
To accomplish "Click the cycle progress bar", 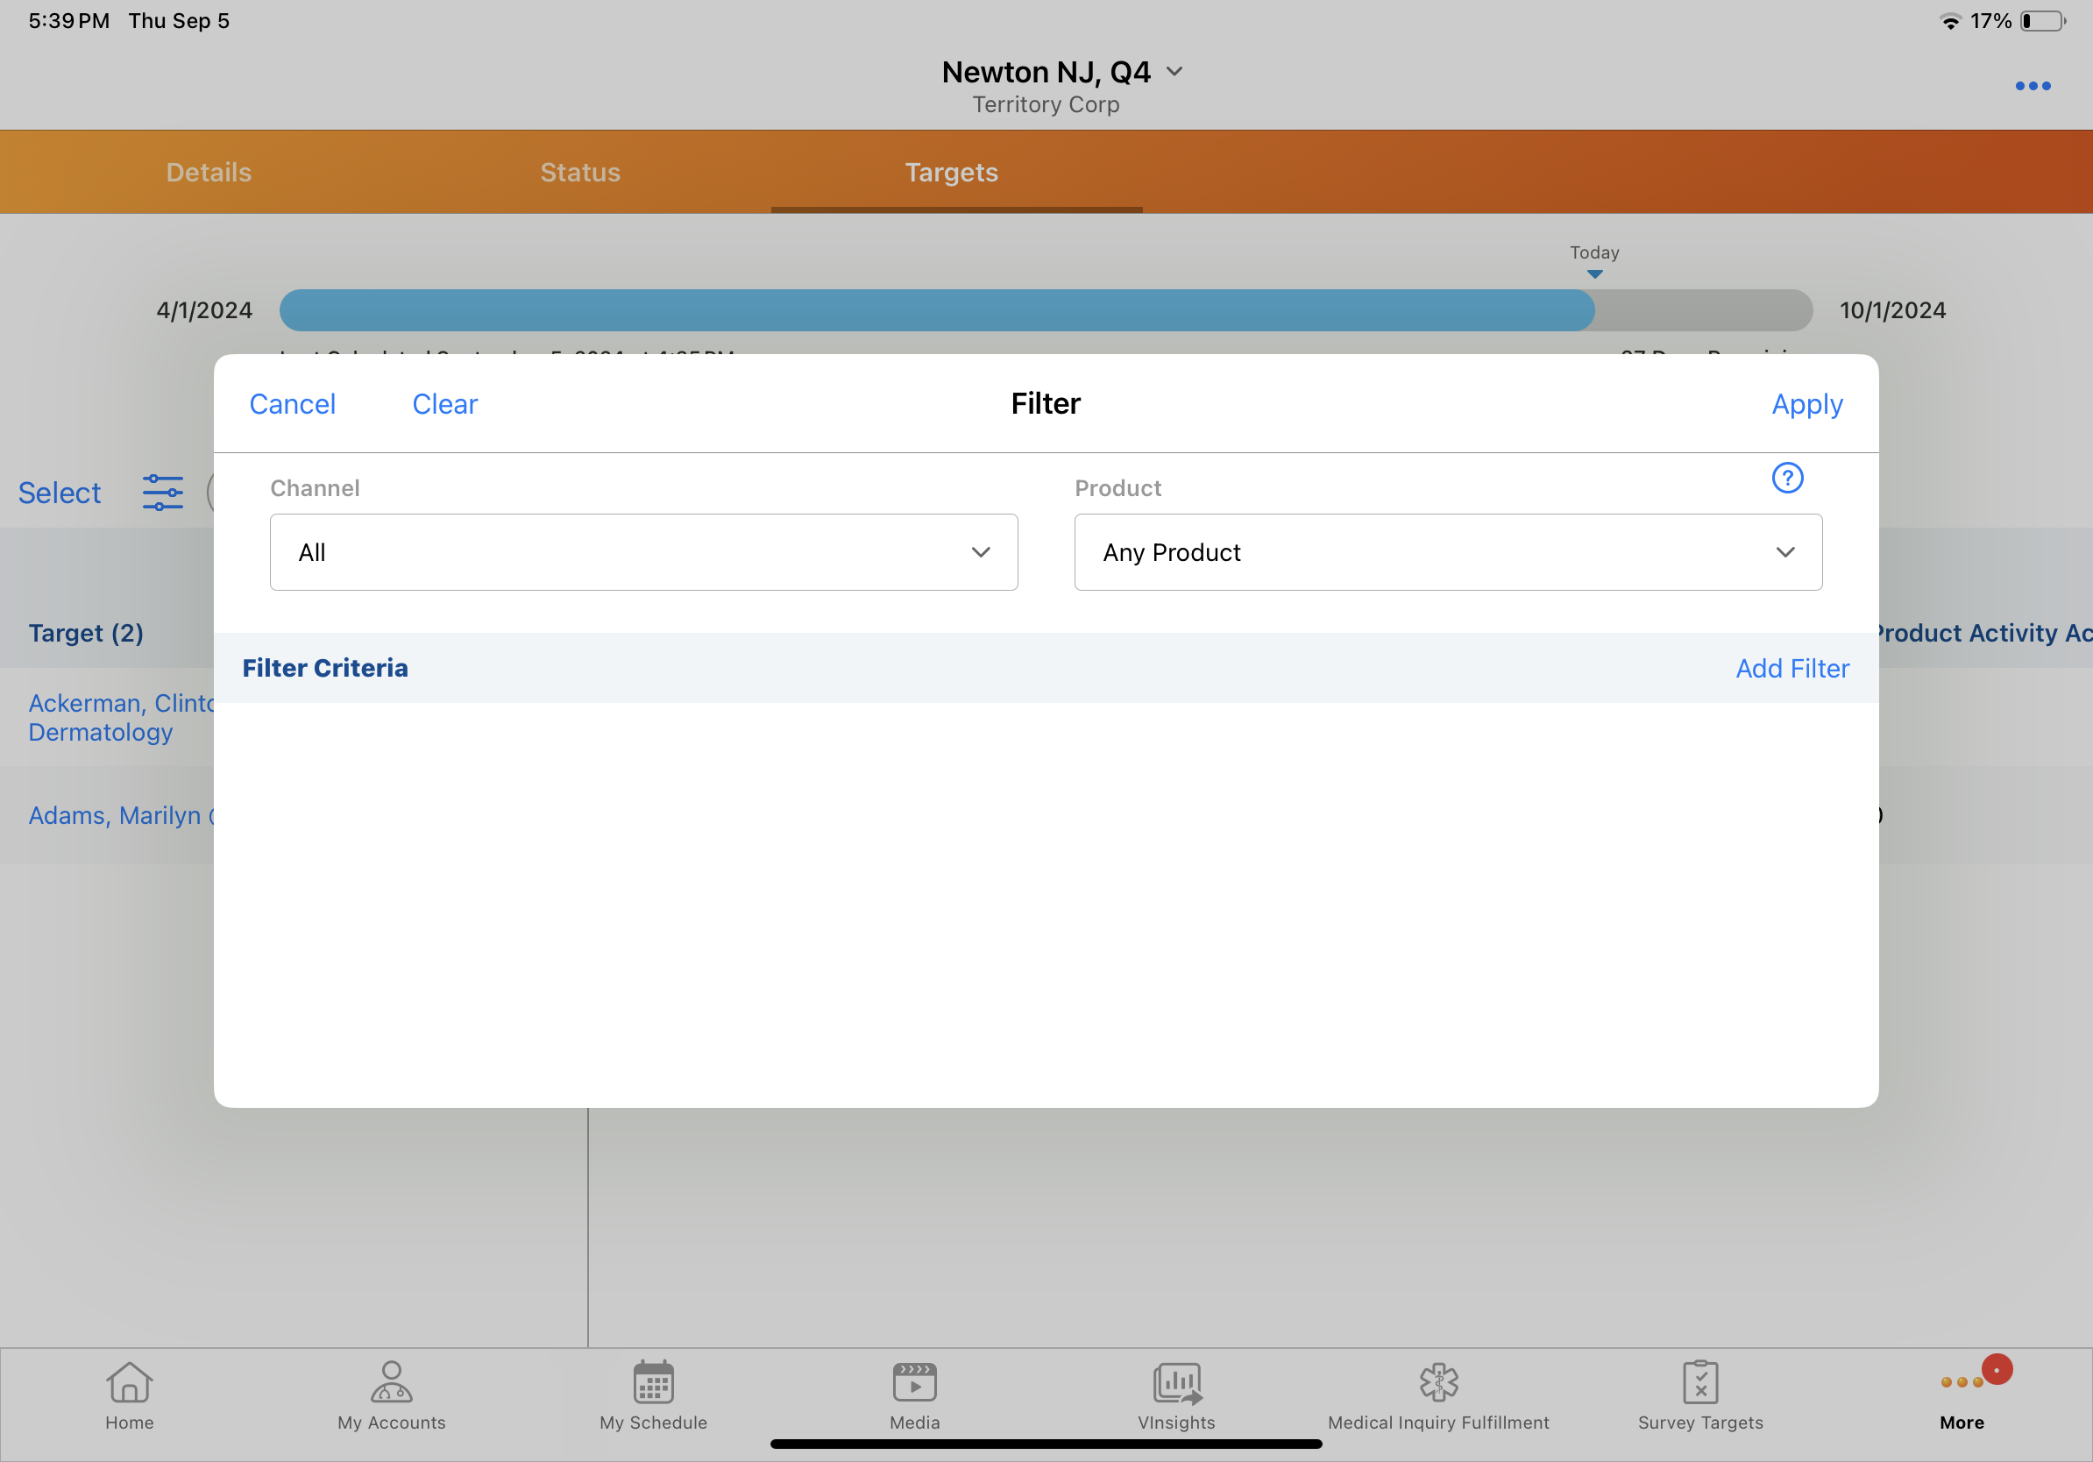I will point(1045,310).
